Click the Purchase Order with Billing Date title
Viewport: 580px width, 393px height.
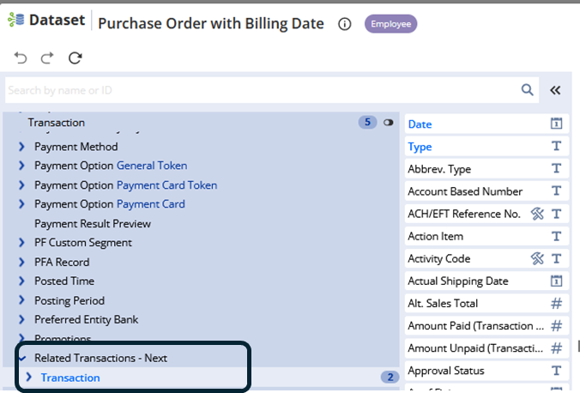click(211, 23)
